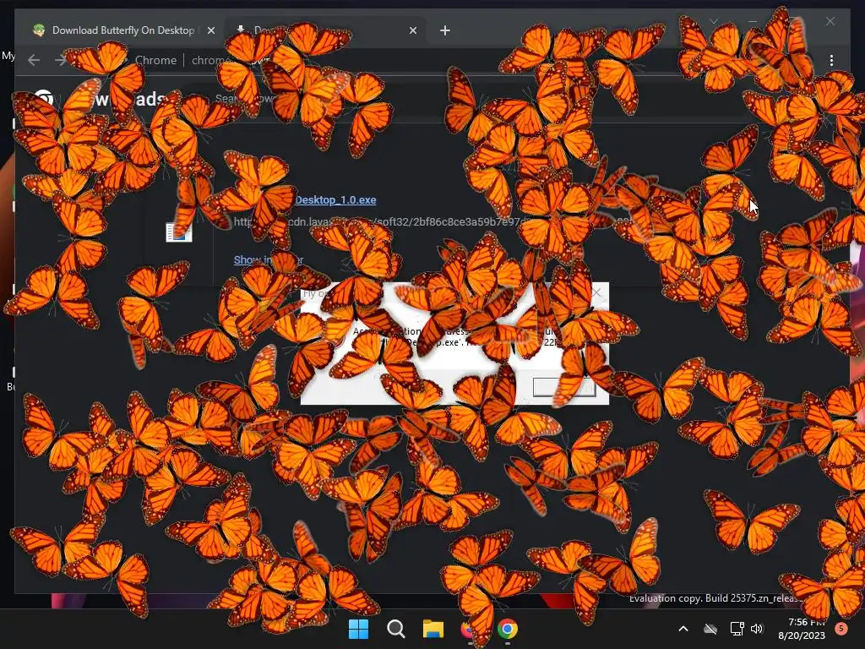
Task: Open the Chrome tab search chevron
Action: click(x=713, y=21)
